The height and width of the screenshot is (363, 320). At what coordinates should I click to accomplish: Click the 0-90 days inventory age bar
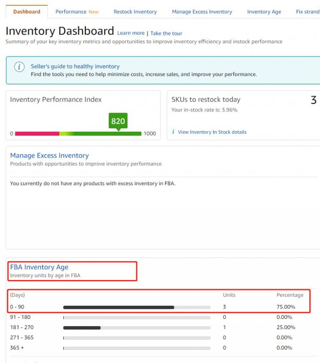point(118,307)
